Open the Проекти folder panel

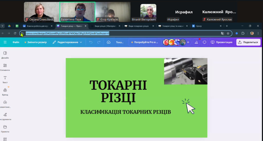(5, 128)
